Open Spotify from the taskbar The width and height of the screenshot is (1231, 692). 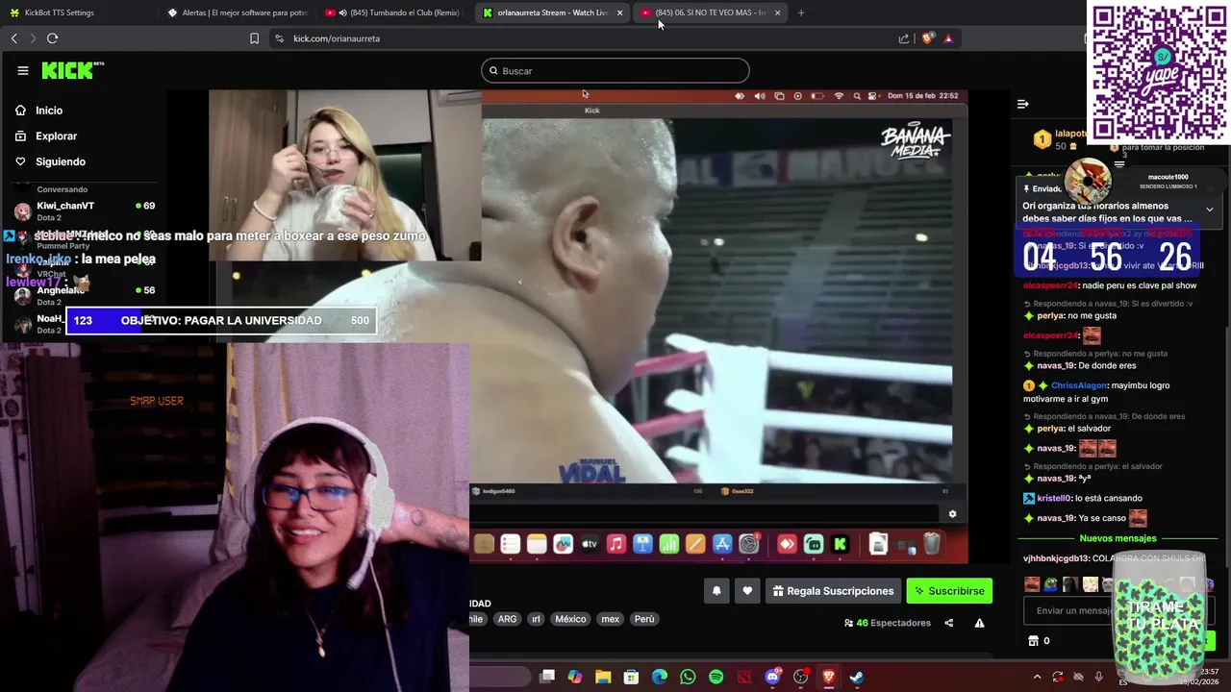716,677
